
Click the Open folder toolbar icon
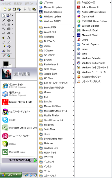9,9
